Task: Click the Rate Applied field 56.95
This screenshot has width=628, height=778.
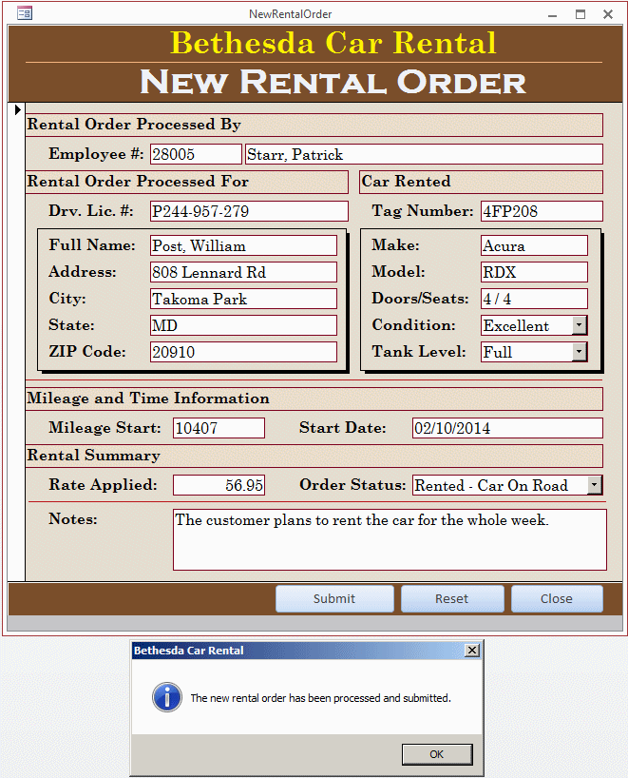Action: (219, 485)
